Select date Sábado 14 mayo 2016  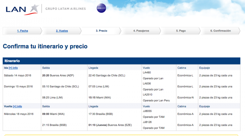coord(17,75)
